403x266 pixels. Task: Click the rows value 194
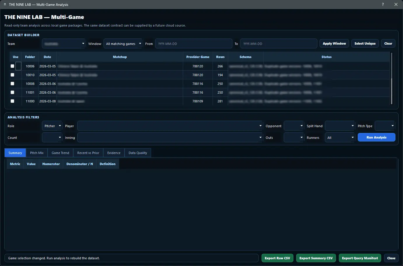pos(220,75)
